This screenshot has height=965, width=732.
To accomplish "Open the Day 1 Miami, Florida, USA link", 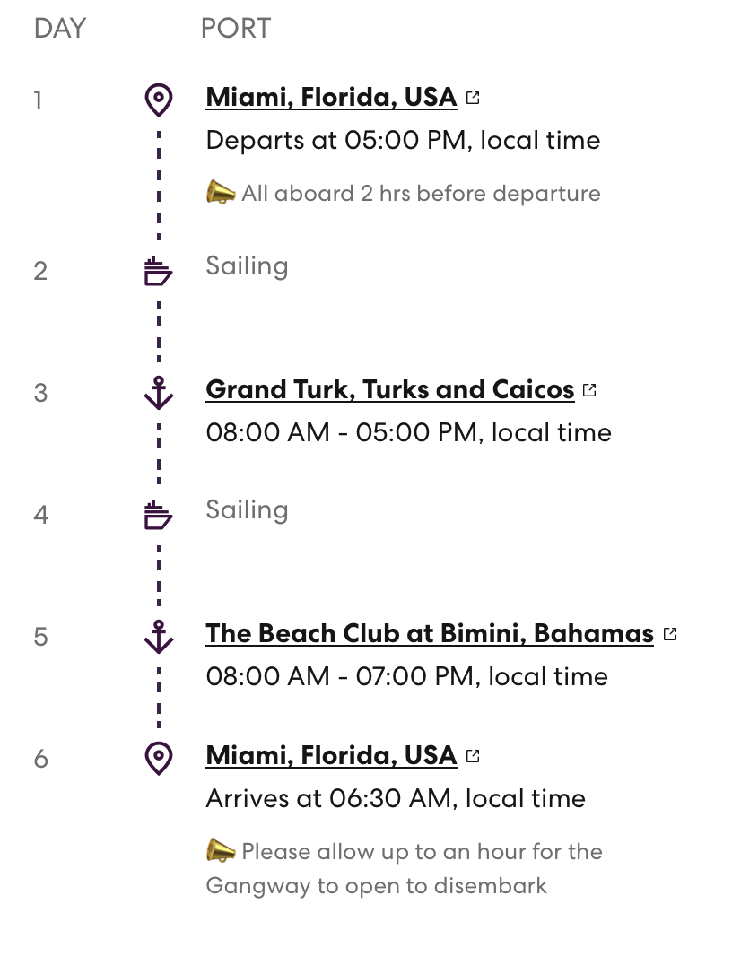I will [331, 97].
